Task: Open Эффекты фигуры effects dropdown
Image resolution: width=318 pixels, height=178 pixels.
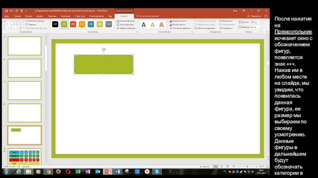Action: click(x=126, y=28)
